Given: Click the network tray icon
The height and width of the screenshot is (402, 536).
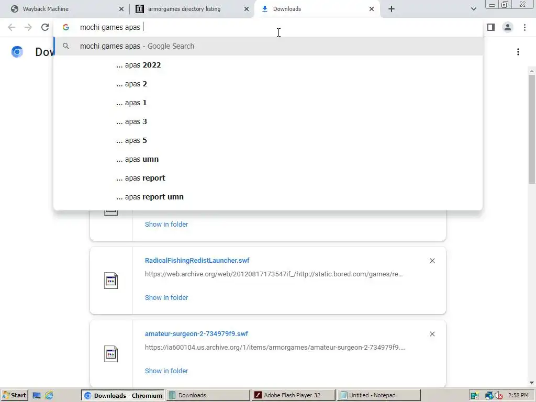Looking at the screenshot, I should 489,396.
